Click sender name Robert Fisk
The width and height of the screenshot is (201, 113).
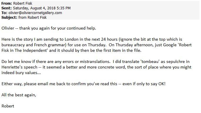23,3
